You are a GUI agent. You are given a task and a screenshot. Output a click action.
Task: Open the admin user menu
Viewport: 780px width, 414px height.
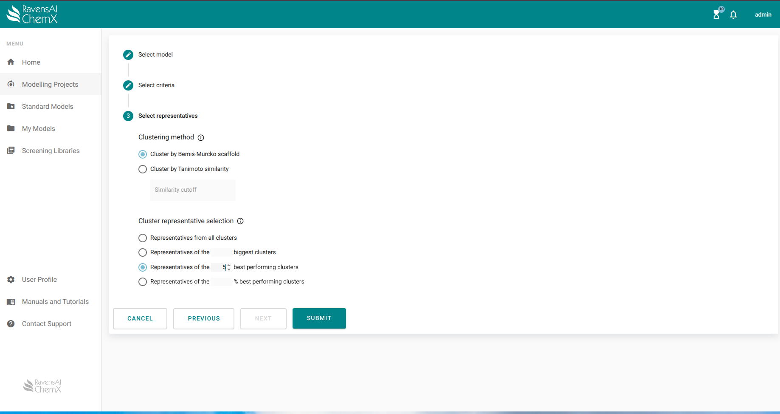click(x=763, y=14)
